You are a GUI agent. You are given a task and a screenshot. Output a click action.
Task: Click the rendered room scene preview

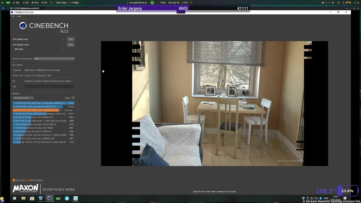pos(214,103)
